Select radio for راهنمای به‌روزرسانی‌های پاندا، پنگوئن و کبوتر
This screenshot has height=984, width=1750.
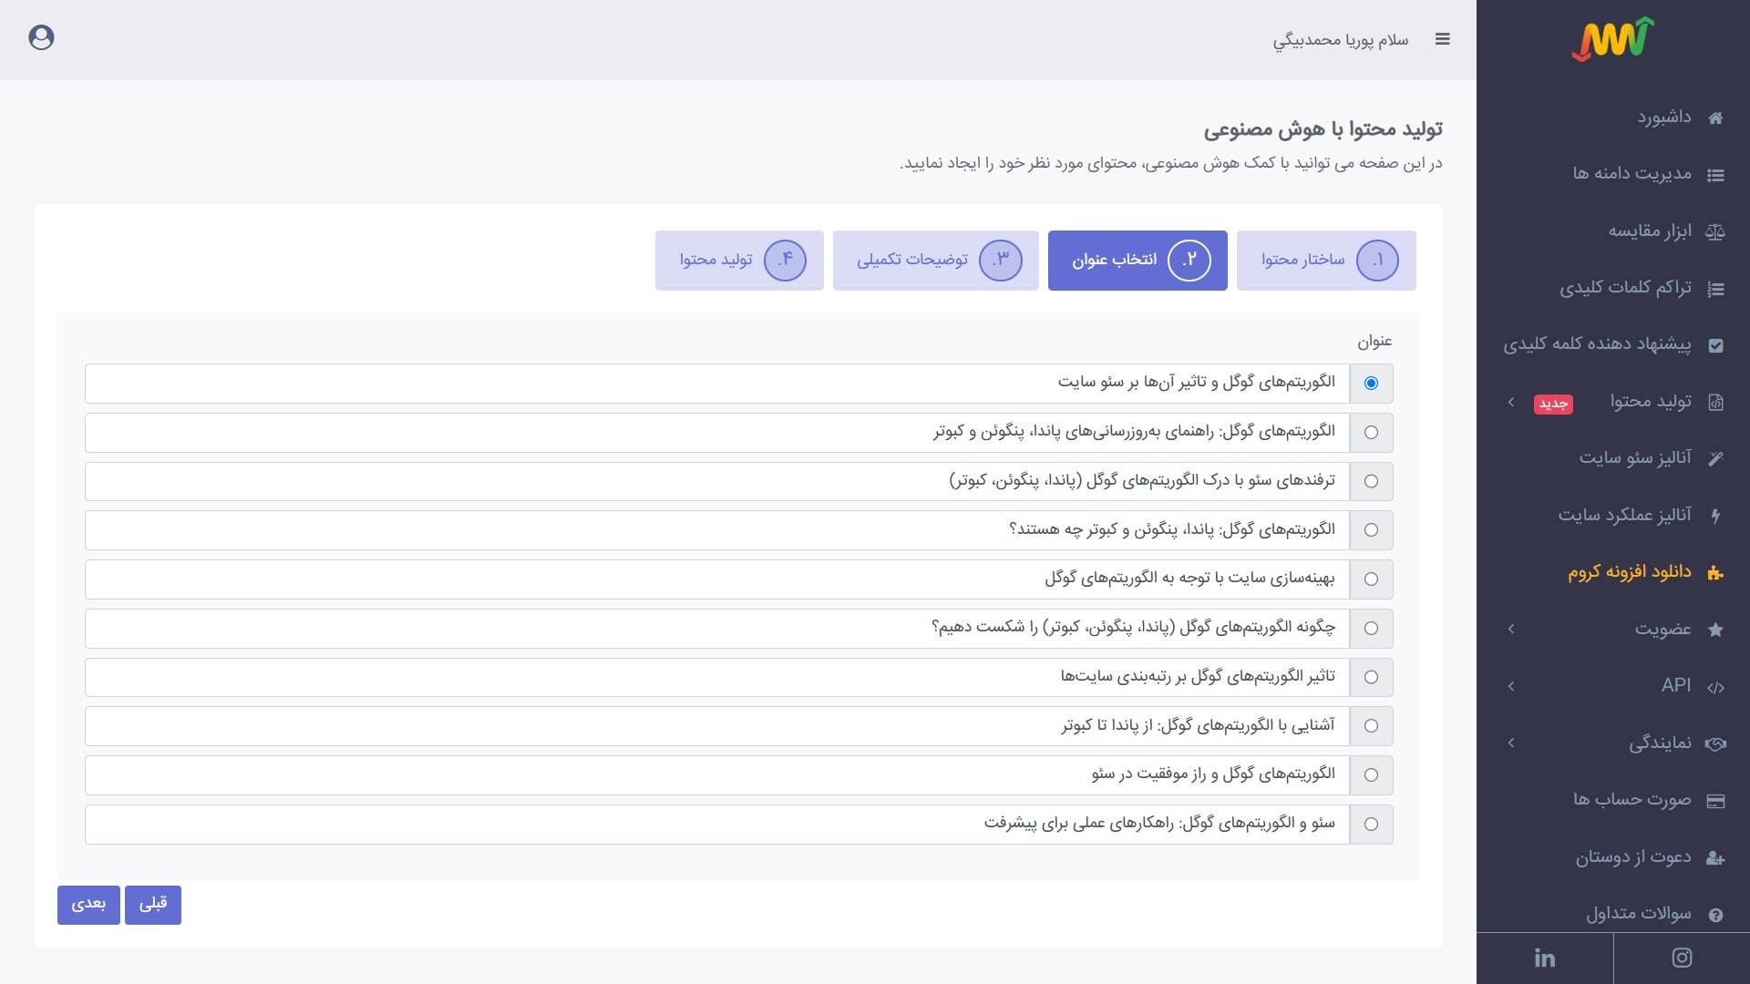[x=1371, y=433]
